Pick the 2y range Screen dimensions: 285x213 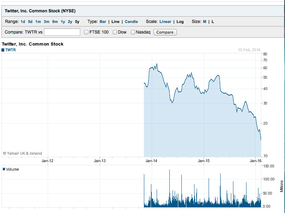70,22
